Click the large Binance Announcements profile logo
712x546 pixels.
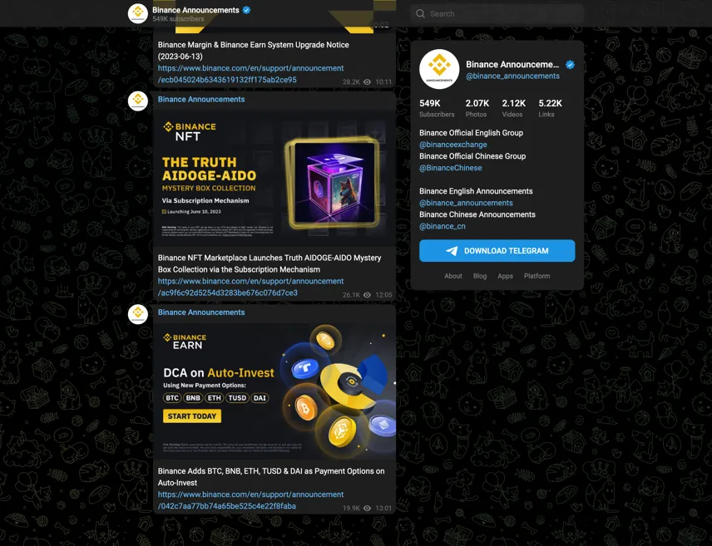pos(439,70)
